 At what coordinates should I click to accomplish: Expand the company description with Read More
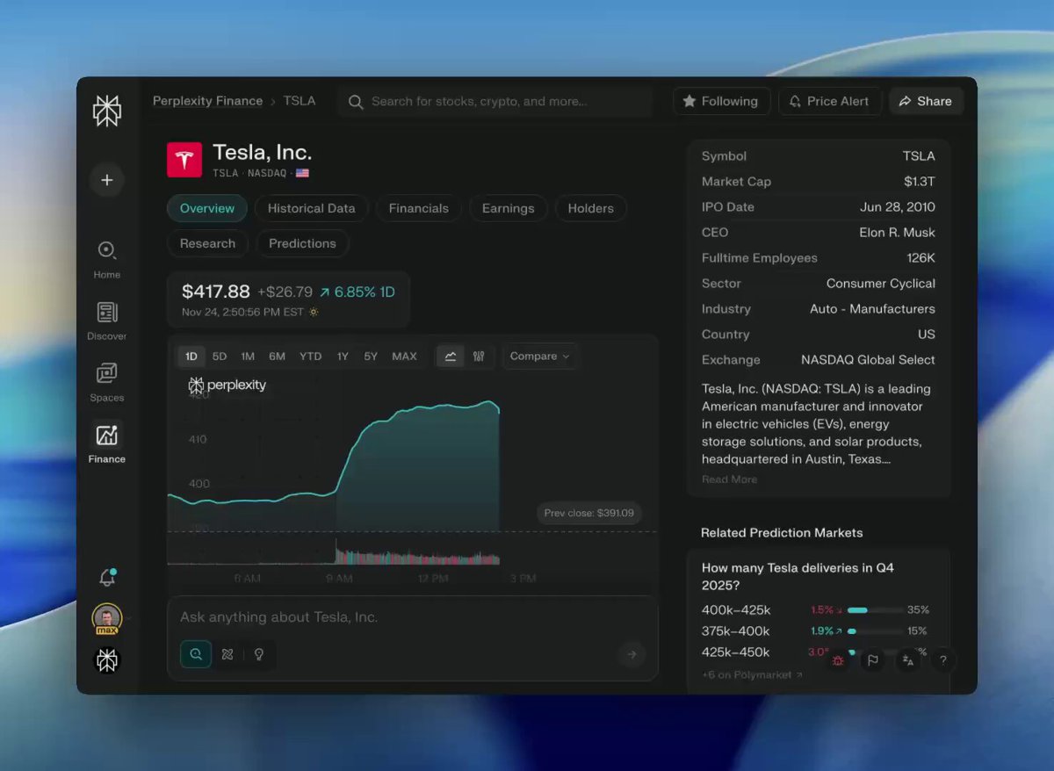tap(729, 479)
